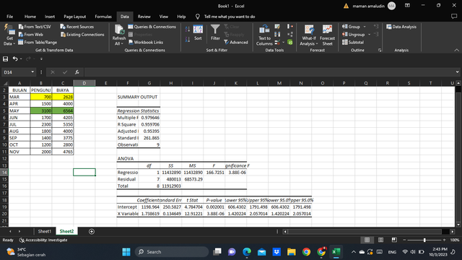Screen dimensions: 462x260
Task: Click the Consolidate icon
Action: pyautogui.click(x=290, y=27)
